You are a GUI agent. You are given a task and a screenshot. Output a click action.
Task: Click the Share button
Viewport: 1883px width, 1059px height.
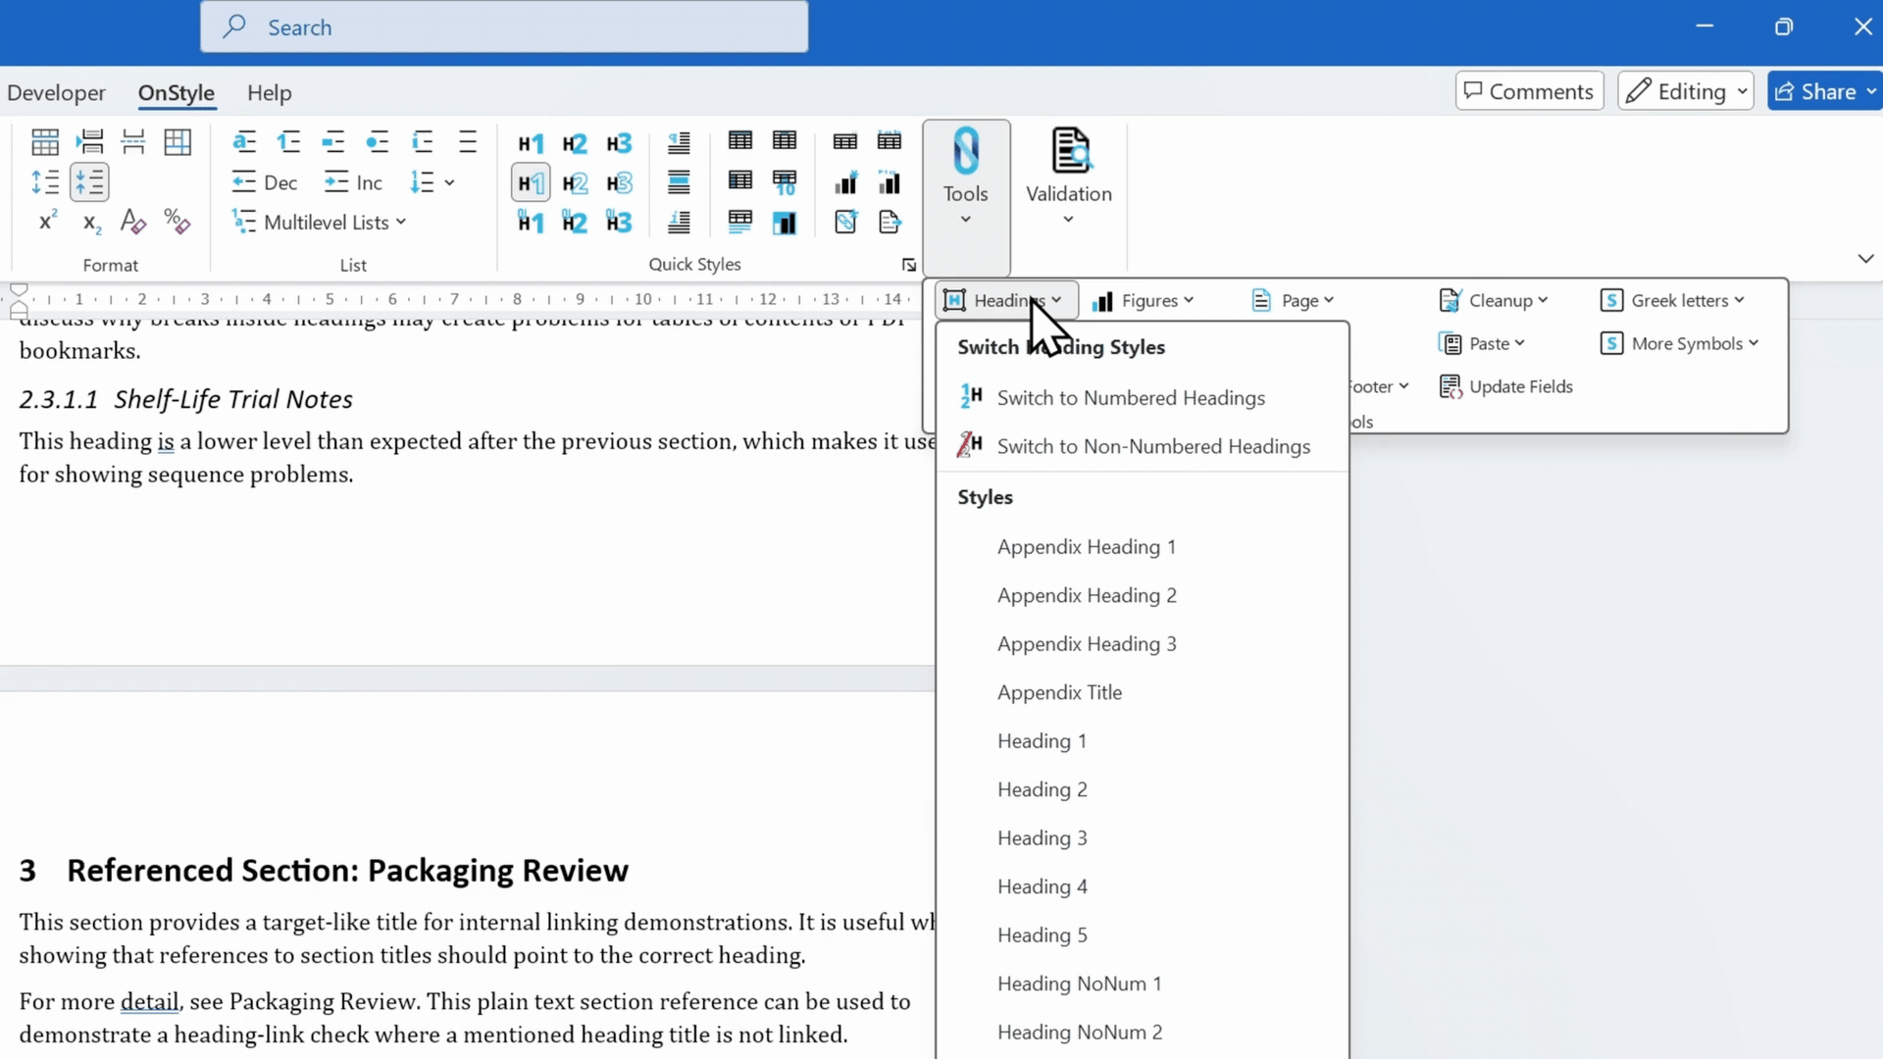1826,91
